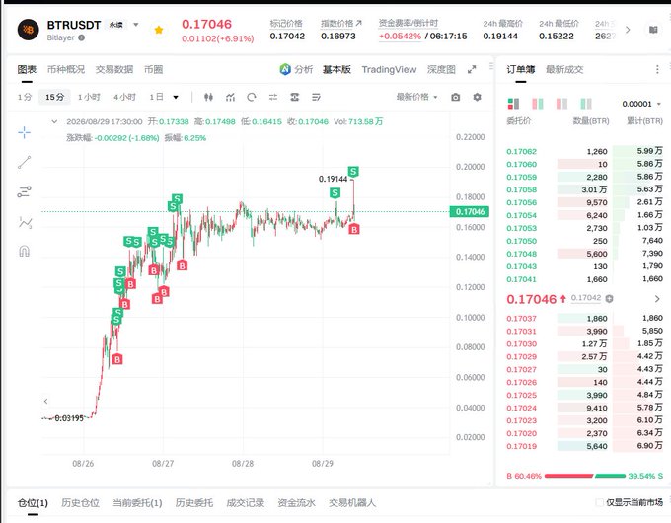Select the 1日 timeframe
Image resolution: width=671 pixels, height=523 pixels.
coord(156,97)
